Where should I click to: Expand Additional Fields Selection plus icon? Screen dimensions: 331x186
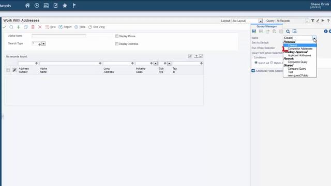click(253, 71)
